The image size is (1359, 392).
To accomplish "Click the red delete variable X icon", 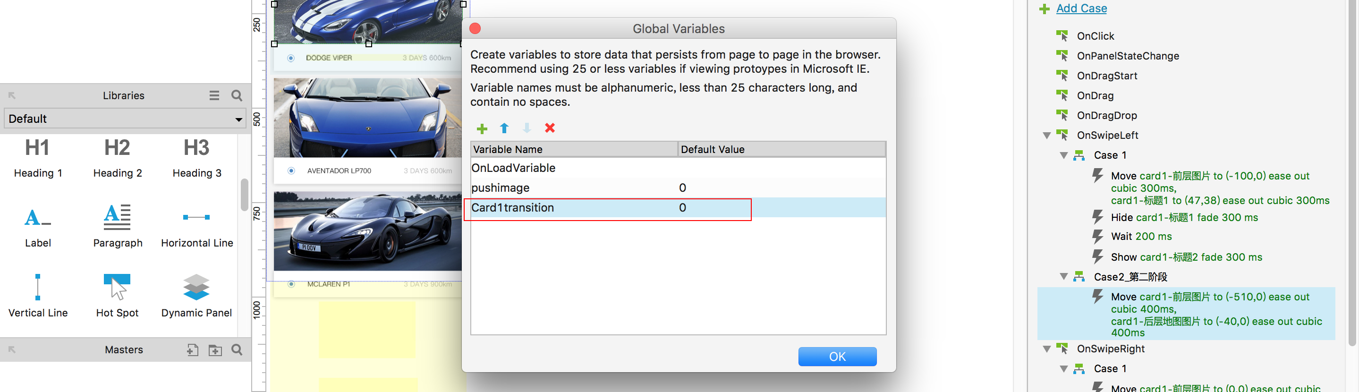I will click(550, 128).
